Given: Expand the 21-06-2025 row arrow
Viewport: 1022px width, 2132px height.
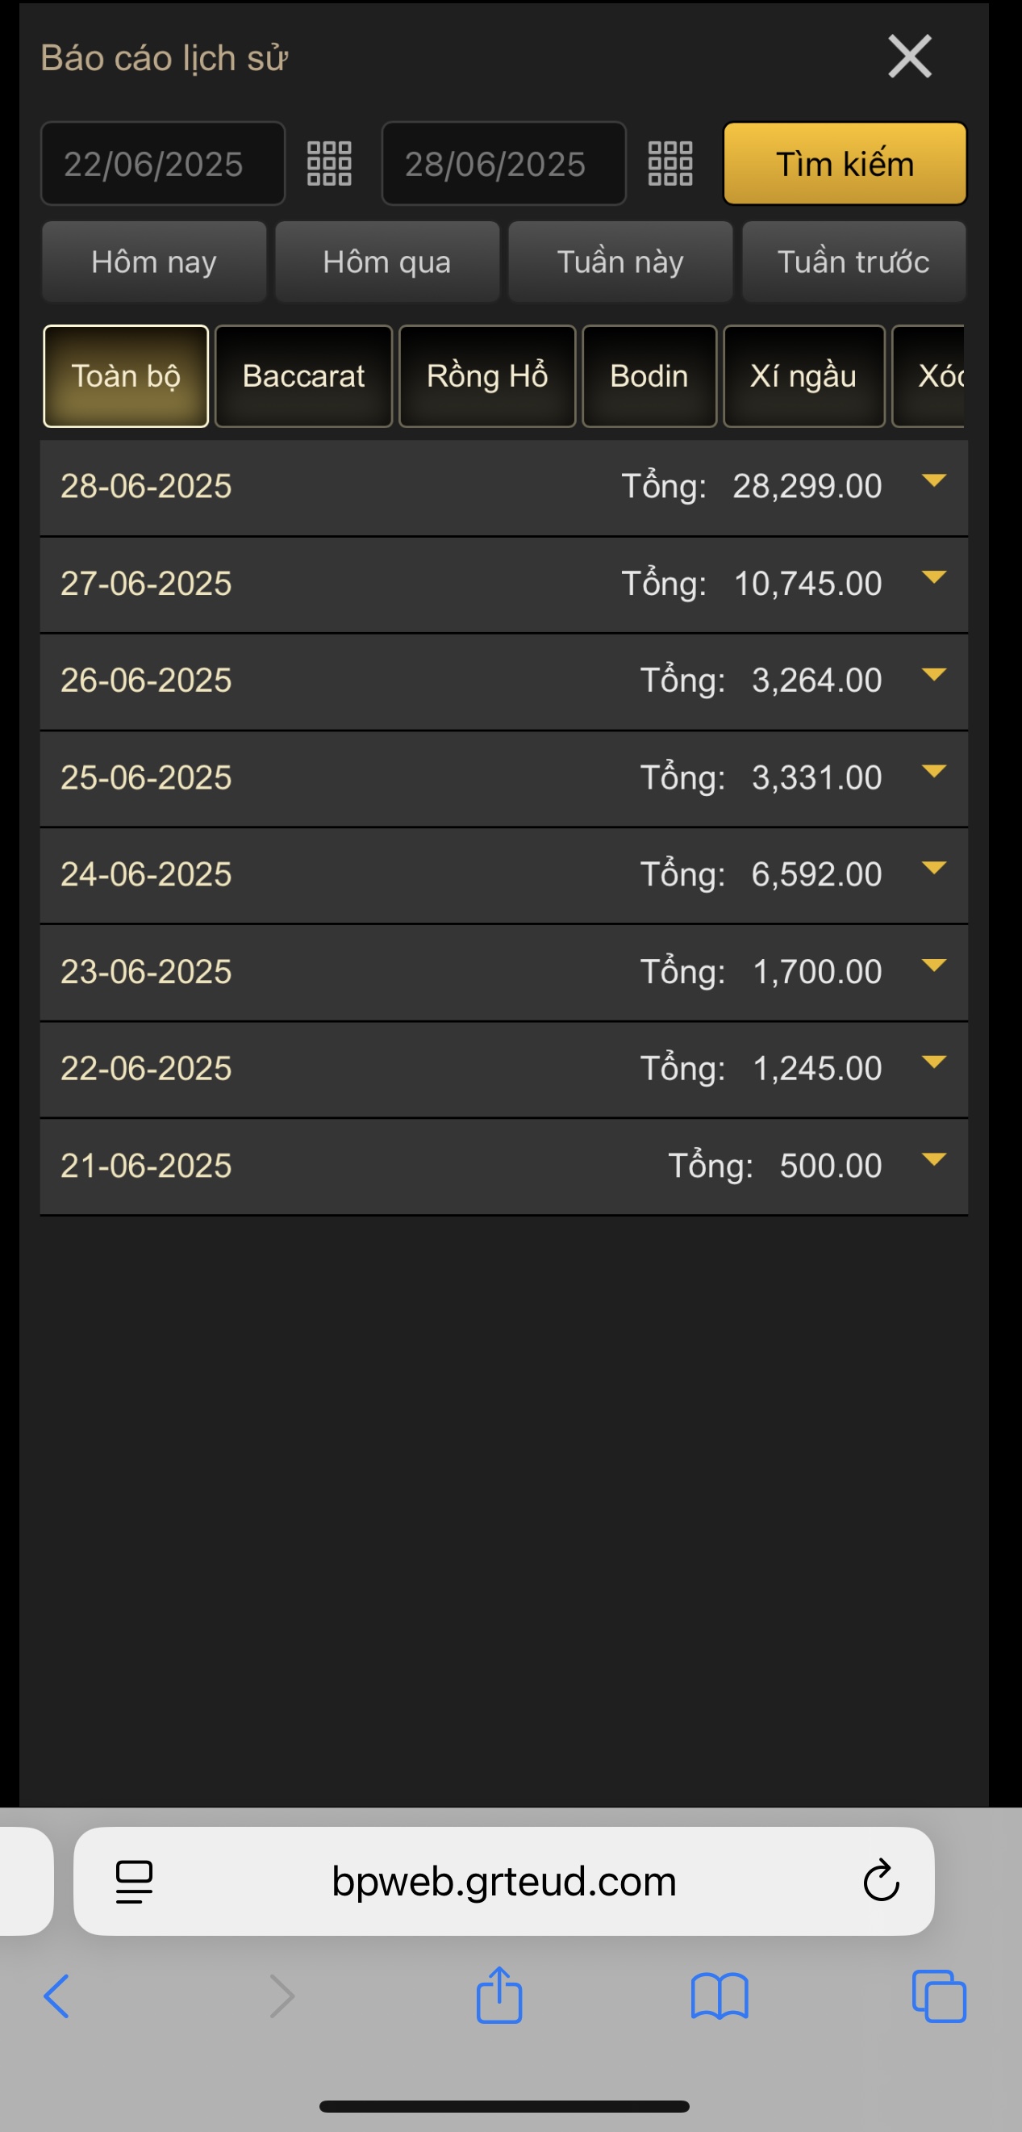Looking at the screenshot, I should click(933, 1159).
